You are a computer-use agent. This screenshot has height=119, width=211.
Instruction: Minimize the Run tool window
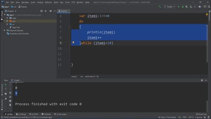206,80
